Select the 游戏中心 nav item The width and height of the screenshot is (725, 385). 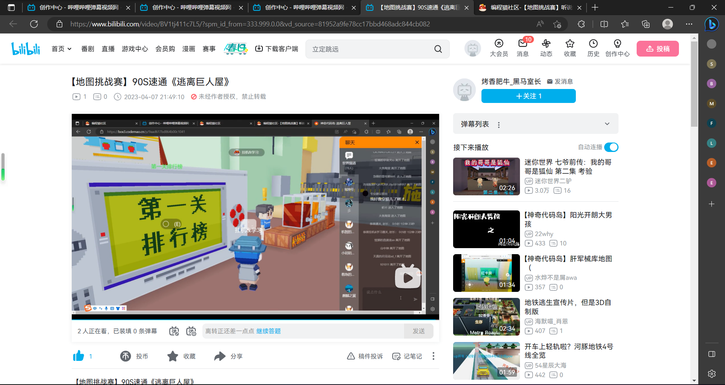pyautogui.click(x=135, y=49)
